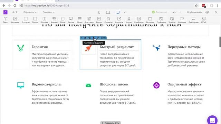This screenshot has width=221, height=124.
Task: Redo change with forward arrow
Action: click(180, 12)
